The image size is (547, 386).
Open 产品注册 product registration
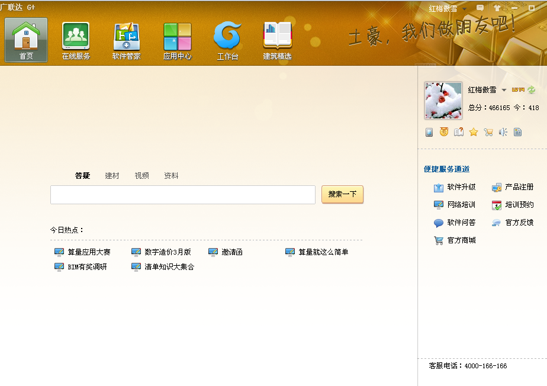(x=513, y=187)
